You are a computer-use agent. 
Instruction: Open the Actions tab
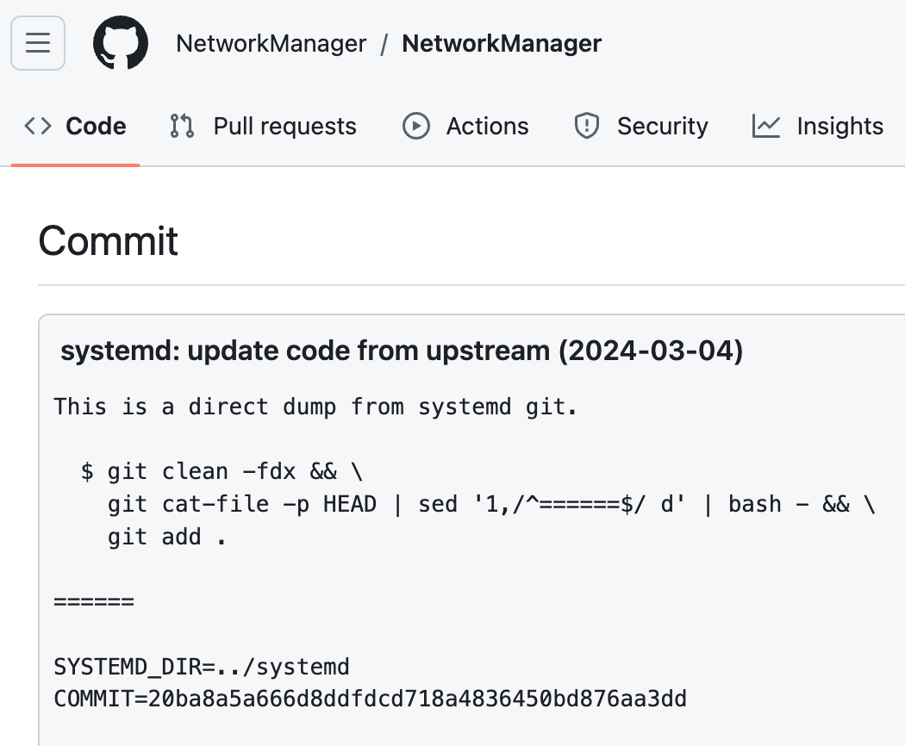[465, 126]
